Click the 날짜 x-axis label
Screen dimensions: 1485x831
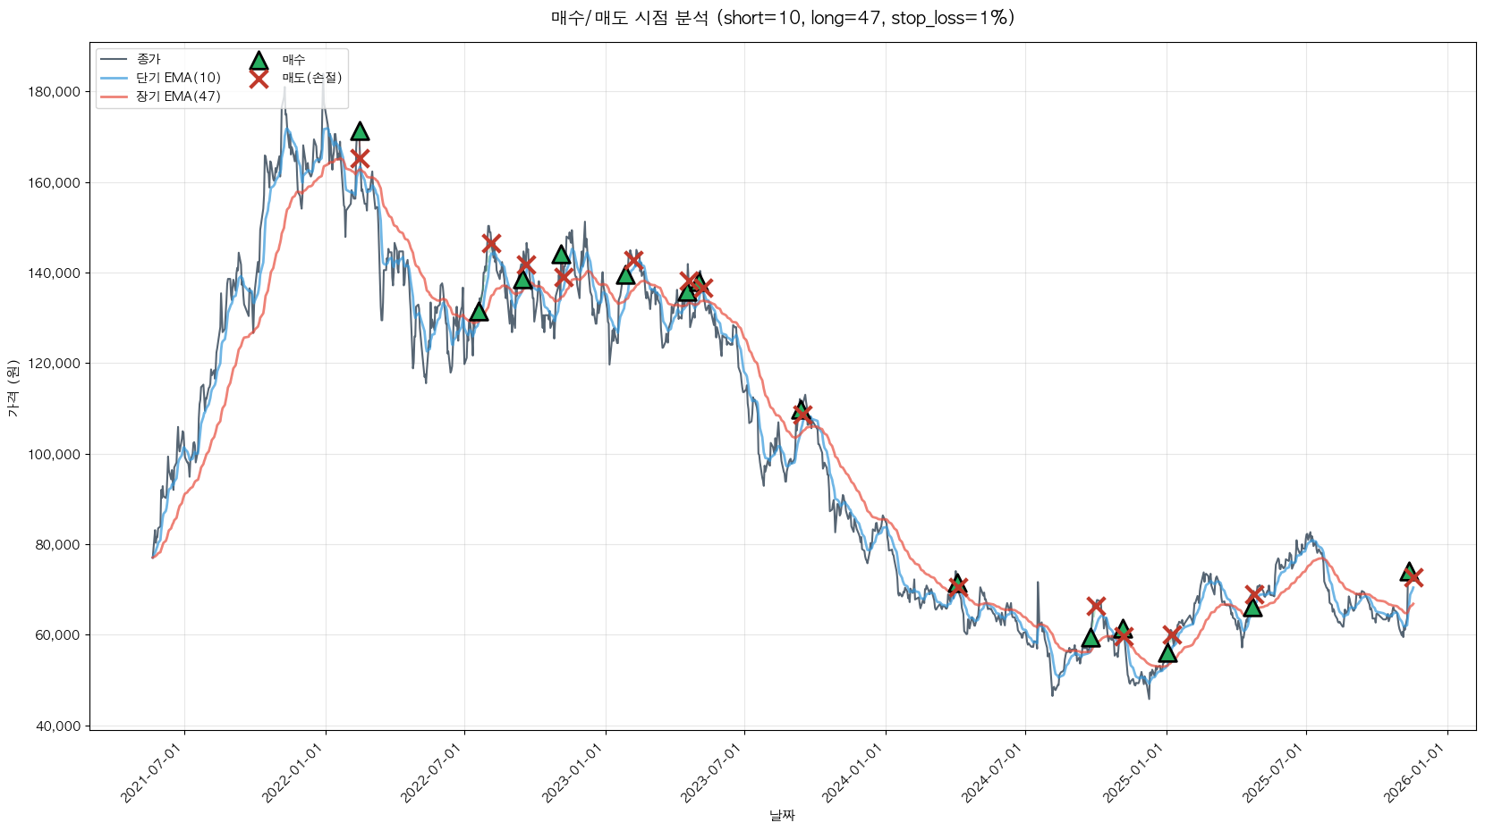(x=782, y=815)
